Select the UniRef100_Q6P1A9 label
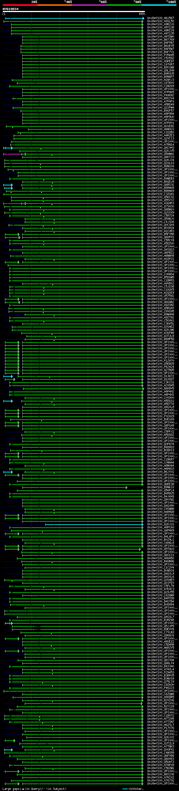The width and height of the screenshot is (179, 791). click(x=161, y=426)
